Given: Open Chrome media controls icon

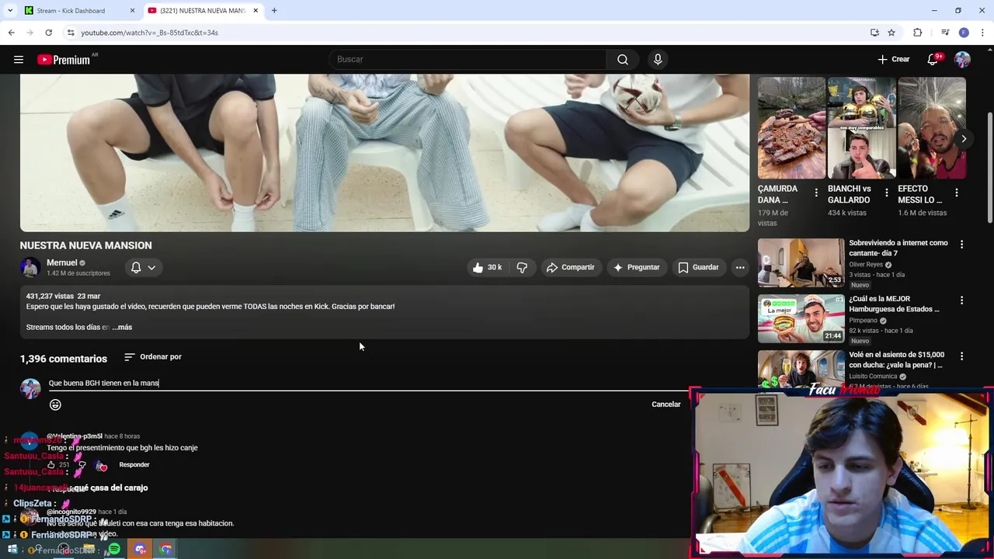Looking at the screenshot, I should click(x=945, y=33).
